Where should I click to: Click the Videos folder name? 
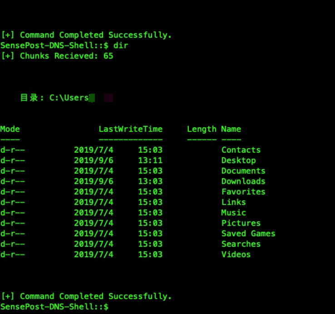coord(236,254)
